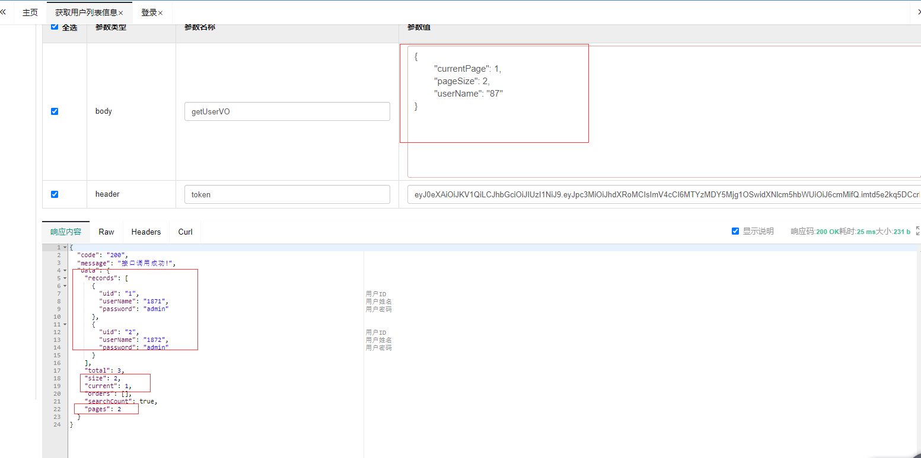Click the 用户ID description beside line 12
This screenshot has width=921, height=458.
click(376, 332)
